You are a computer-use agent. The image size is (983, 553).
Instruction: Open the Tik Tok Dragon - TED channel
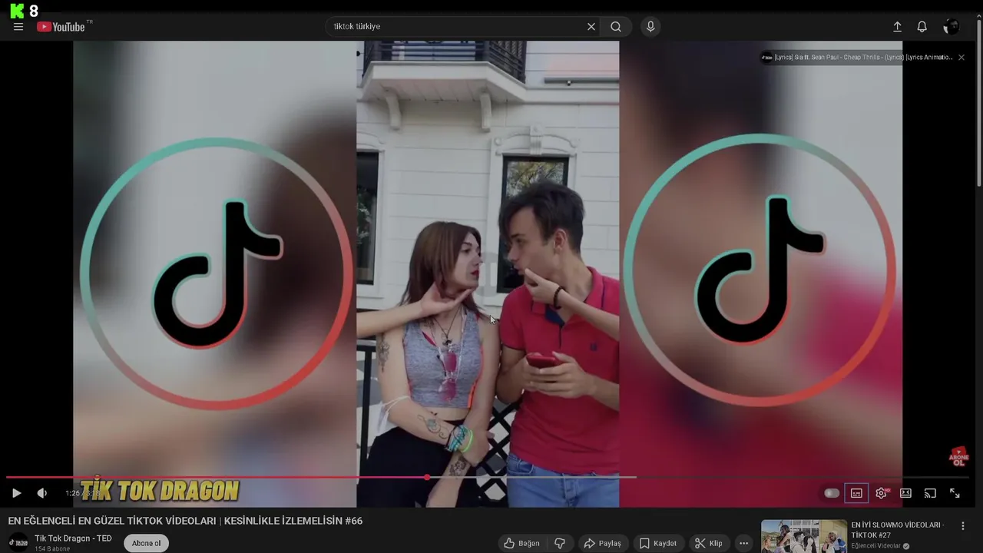(73, 538)
